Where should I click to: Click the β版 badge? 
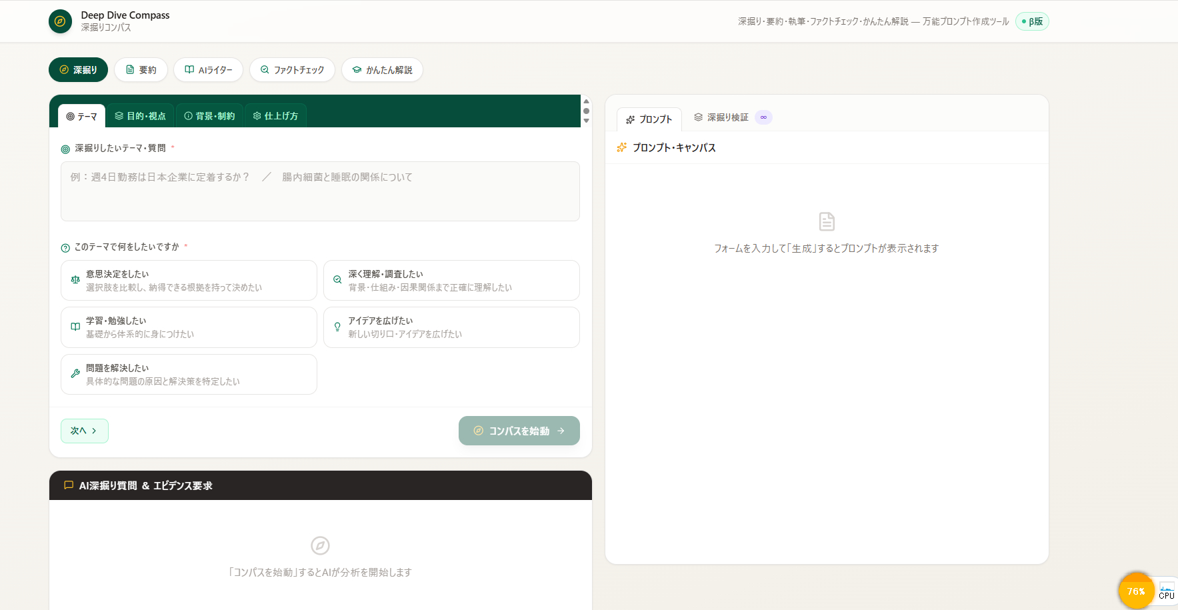1032,21
